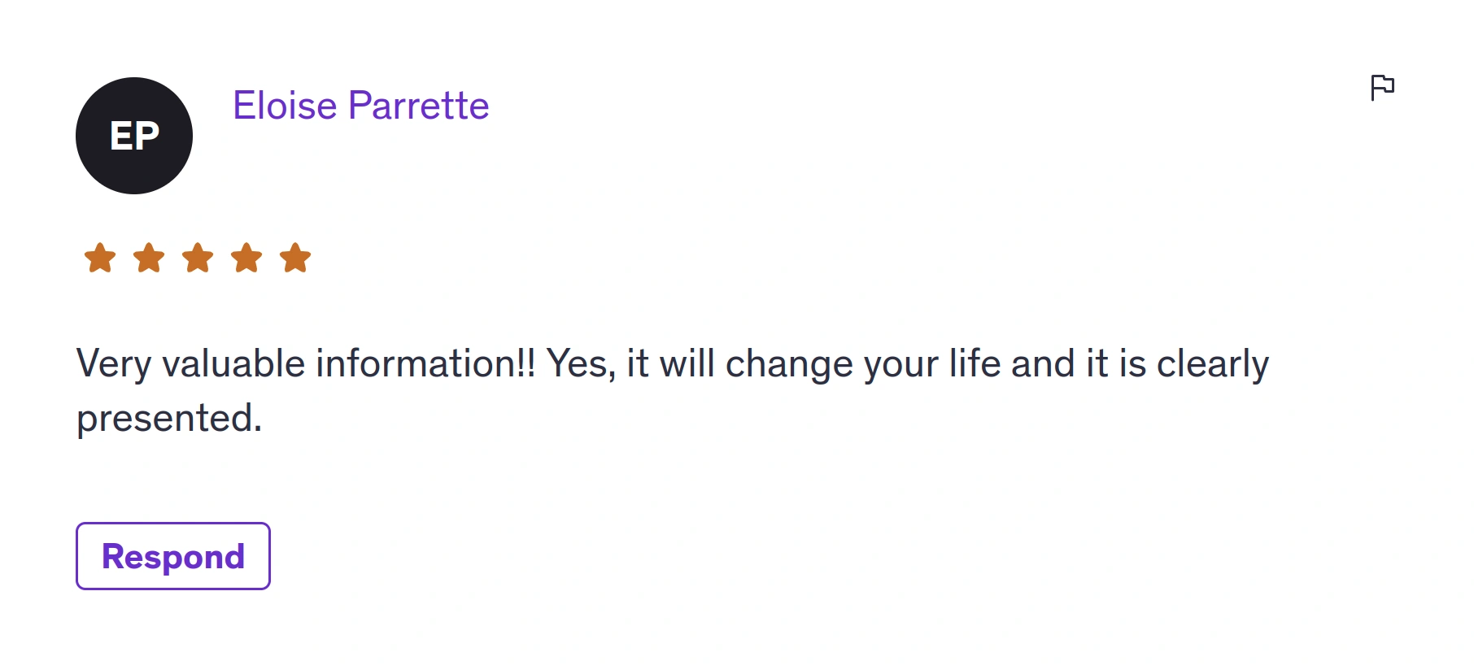Flag this review with the report icon
Screen dimensions: 1474x665
point(1382,87)
